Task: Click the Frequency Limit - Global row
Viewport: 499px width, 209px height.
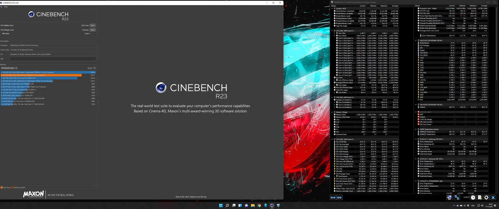Action: click(453, 8)
